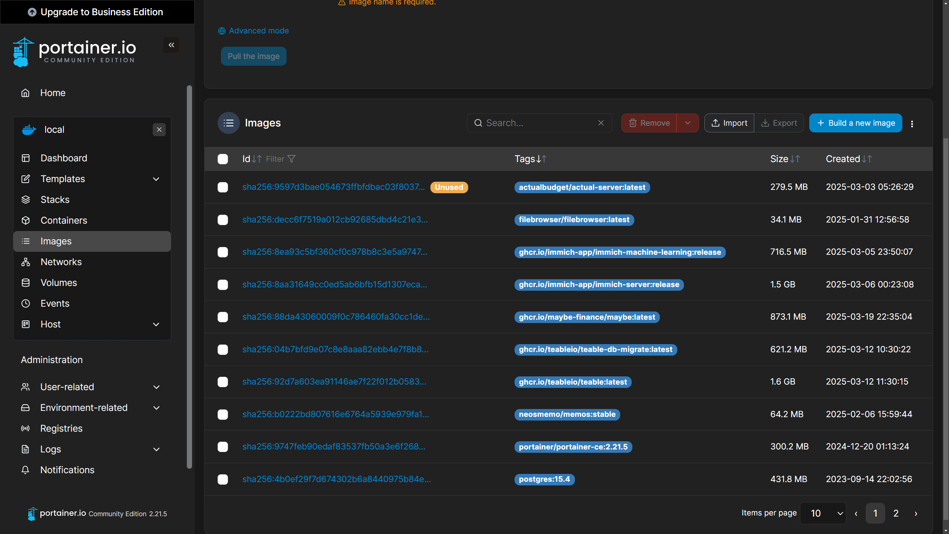Viewport: 949px width, 534px height.
Task: Sort by Created column arrows
Action: click(867, 159)
